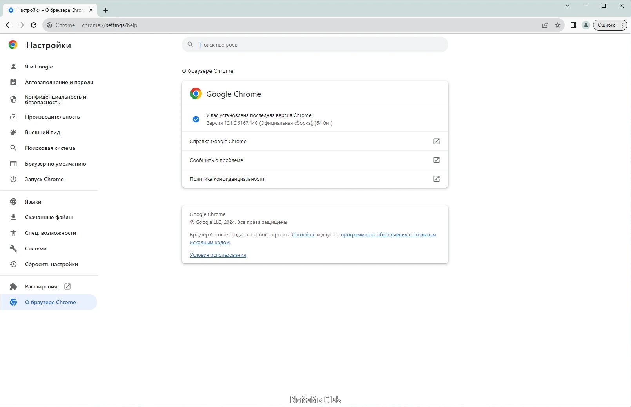The image size is (631, 407).
Task: Select О браузере Chrome in sidebar
Action: pos(49,302)
